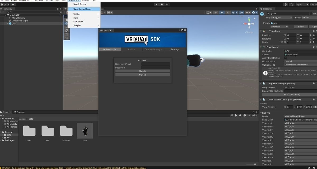Image resolution: width=317 pixels, height=169 pixels.
Task: Open the Utilities submenu
Action: 84,14
